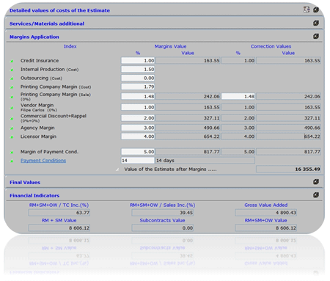Viewport: 330px width, 281px height.
Task: Click the RM + SM Value field 8 606.12
Action: pyautogui.click(x=59, y=228)
